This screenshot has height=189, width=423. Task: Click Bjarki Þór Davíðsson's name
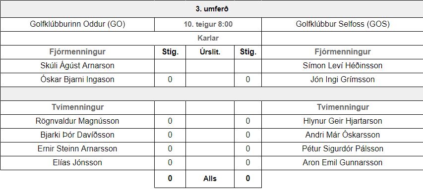77,135
